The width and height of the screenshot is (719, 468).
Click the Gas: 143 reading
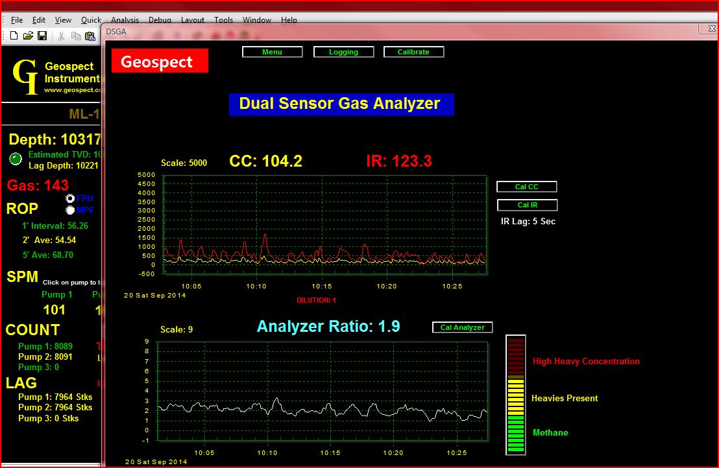tap(38, 185)
